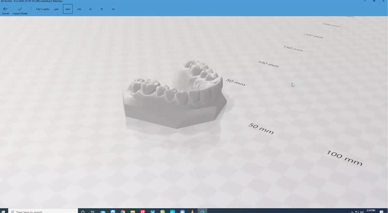Minimize the 3D Builder window
Image resolution: width=388 pixels, height=213 pixels.
click(364, 1)
